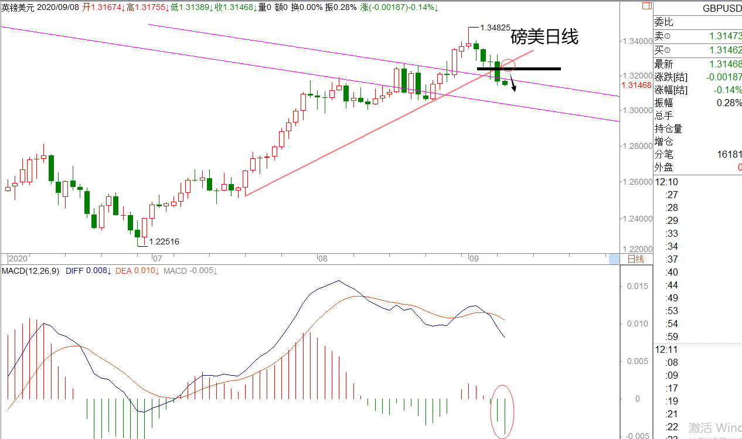Click the 买 bid price row

click(x=697, y=50)
